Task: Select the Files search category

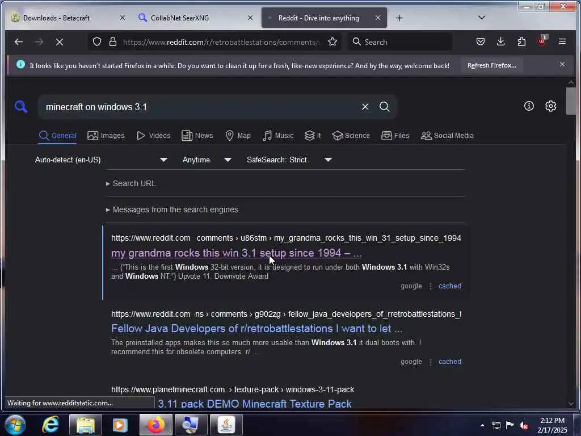Action: click(395, 135)
